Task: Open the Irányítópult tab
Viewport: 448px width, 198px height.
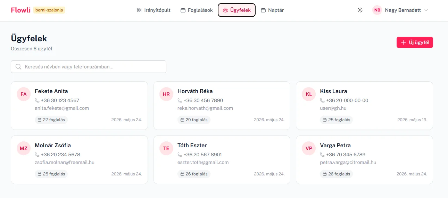Action: (154, 10)
